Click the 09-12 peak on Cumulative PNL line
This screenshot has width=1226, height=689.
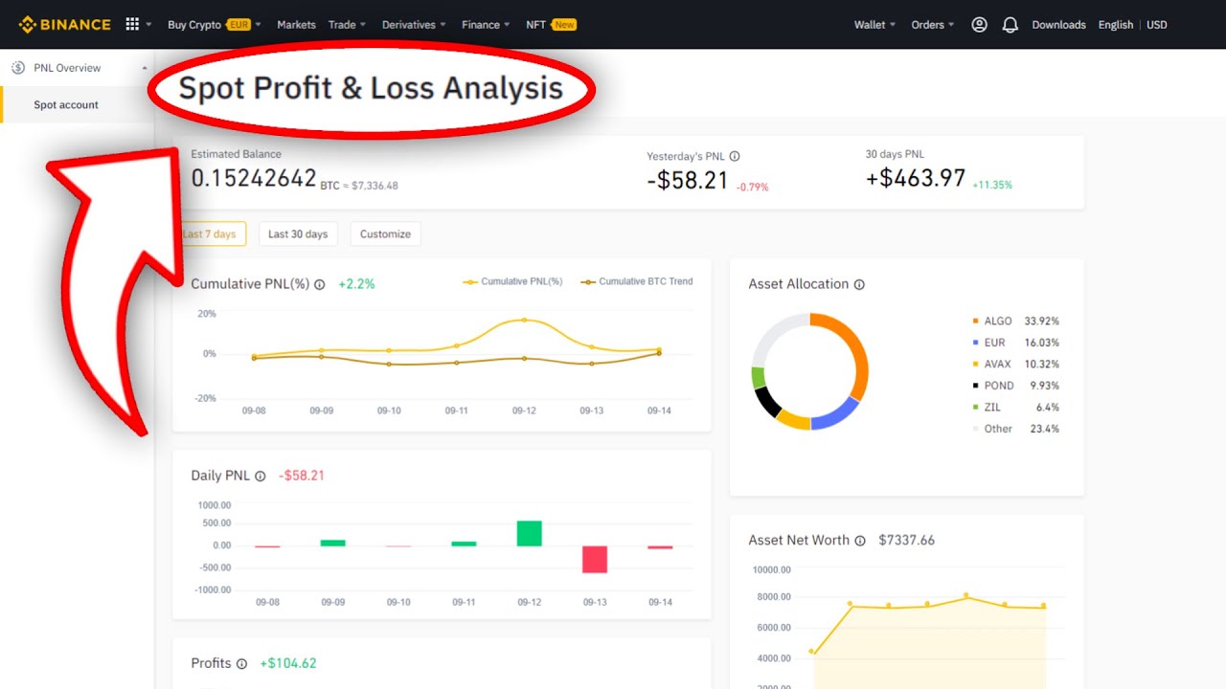(x=524, y=320)
